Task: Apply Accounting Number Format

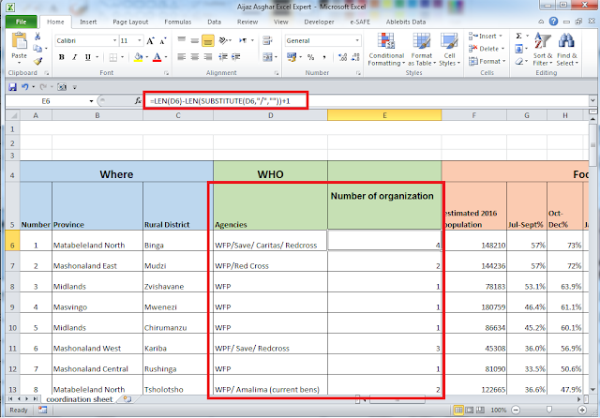Action: pos(292,57)
